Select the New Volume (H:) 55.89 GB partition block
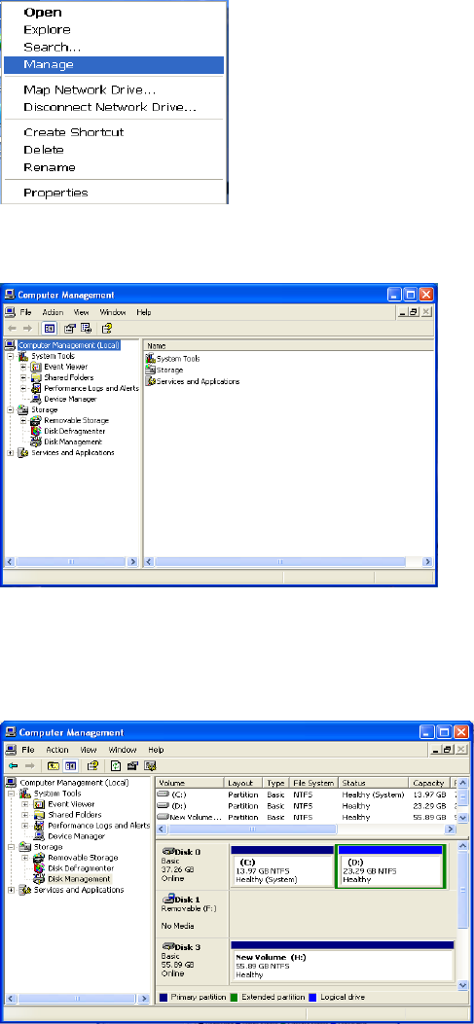The height and width of the screenshot is (1024, 474). (342, 960)
